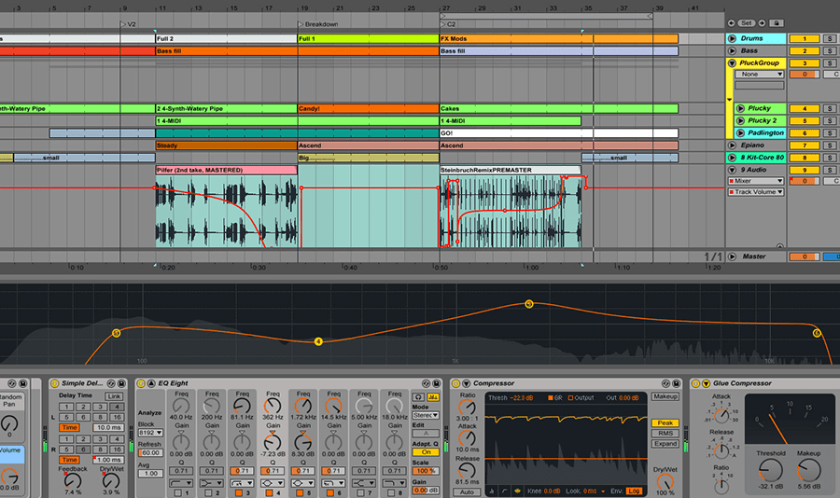Click EQ curve filter point 5

coord(529,304)
